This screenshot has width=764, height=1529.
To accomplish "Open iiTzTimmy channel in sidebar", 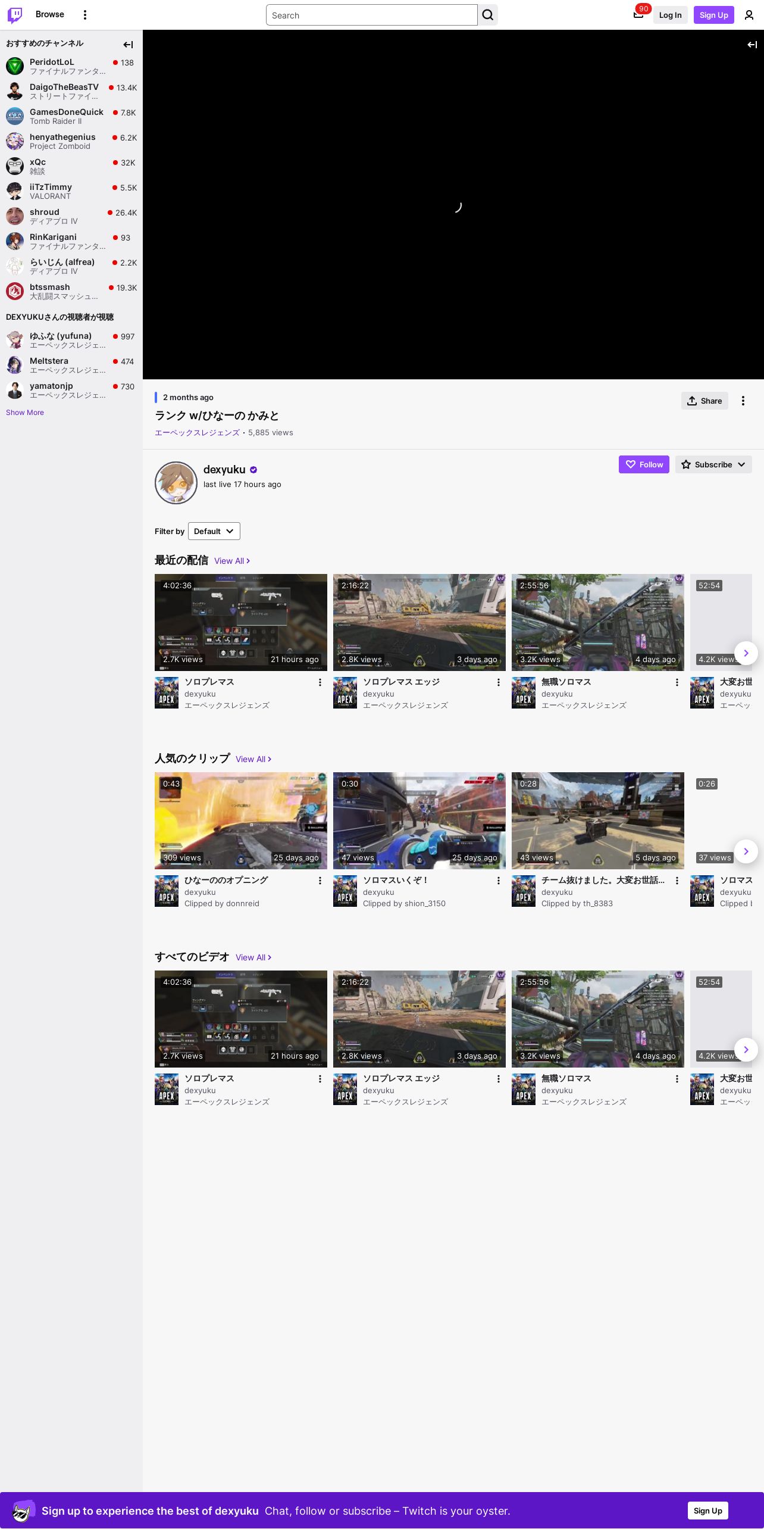I will click(x=71, y=191).
